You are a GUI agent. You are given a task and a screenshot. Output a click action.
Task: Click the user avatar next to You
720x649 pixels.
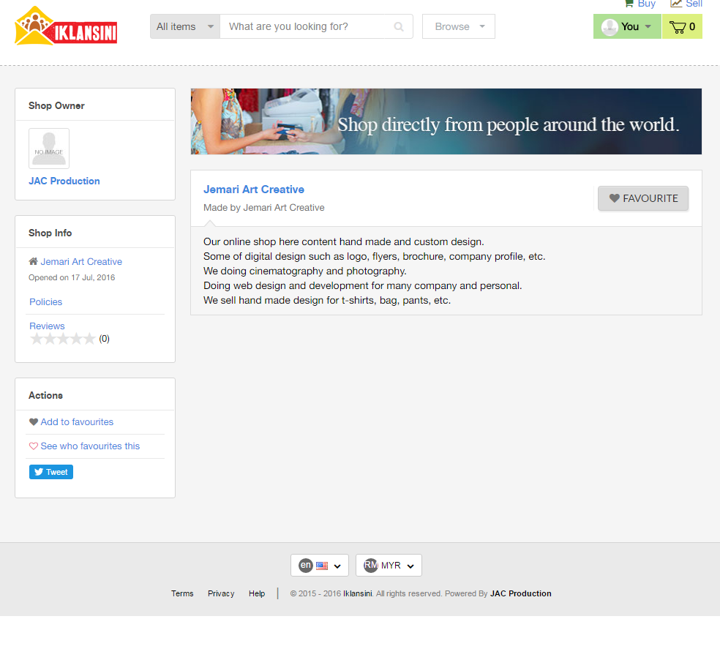[x=610, y=27]
